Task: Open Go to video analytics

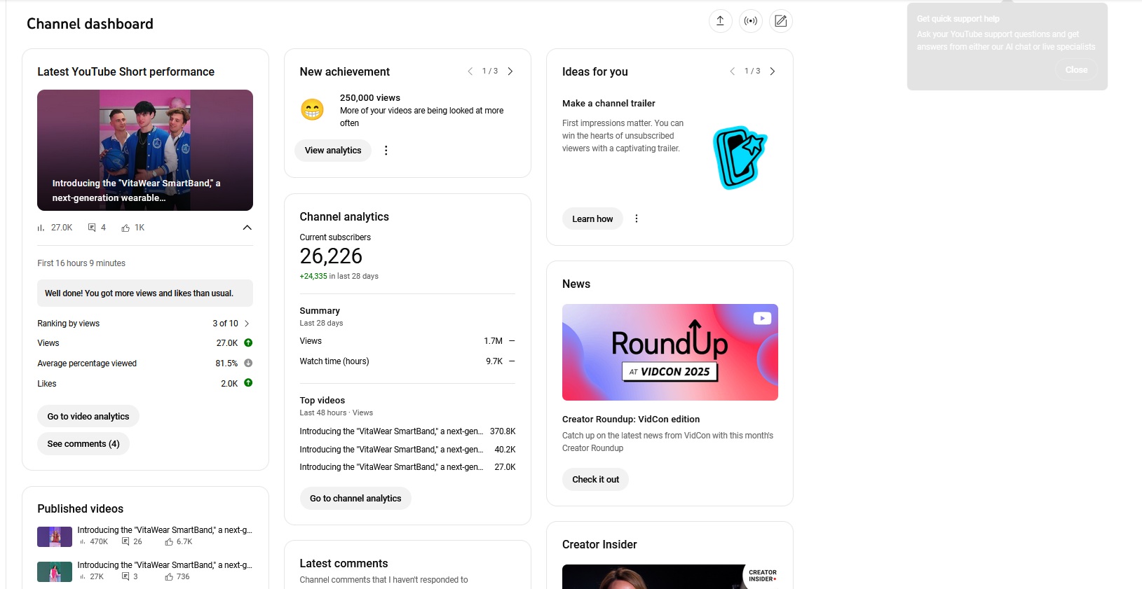Action: pyautogui.click(x=88, y=417)
